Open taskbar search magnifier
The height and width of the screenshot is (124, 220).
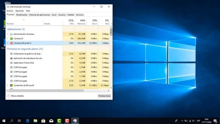12,121
